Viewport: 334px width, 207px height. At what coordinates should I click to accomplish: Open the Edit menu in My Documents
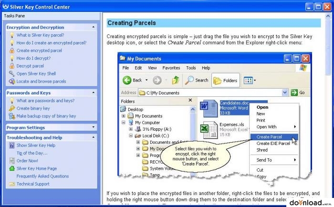click(x=138, y=68)
